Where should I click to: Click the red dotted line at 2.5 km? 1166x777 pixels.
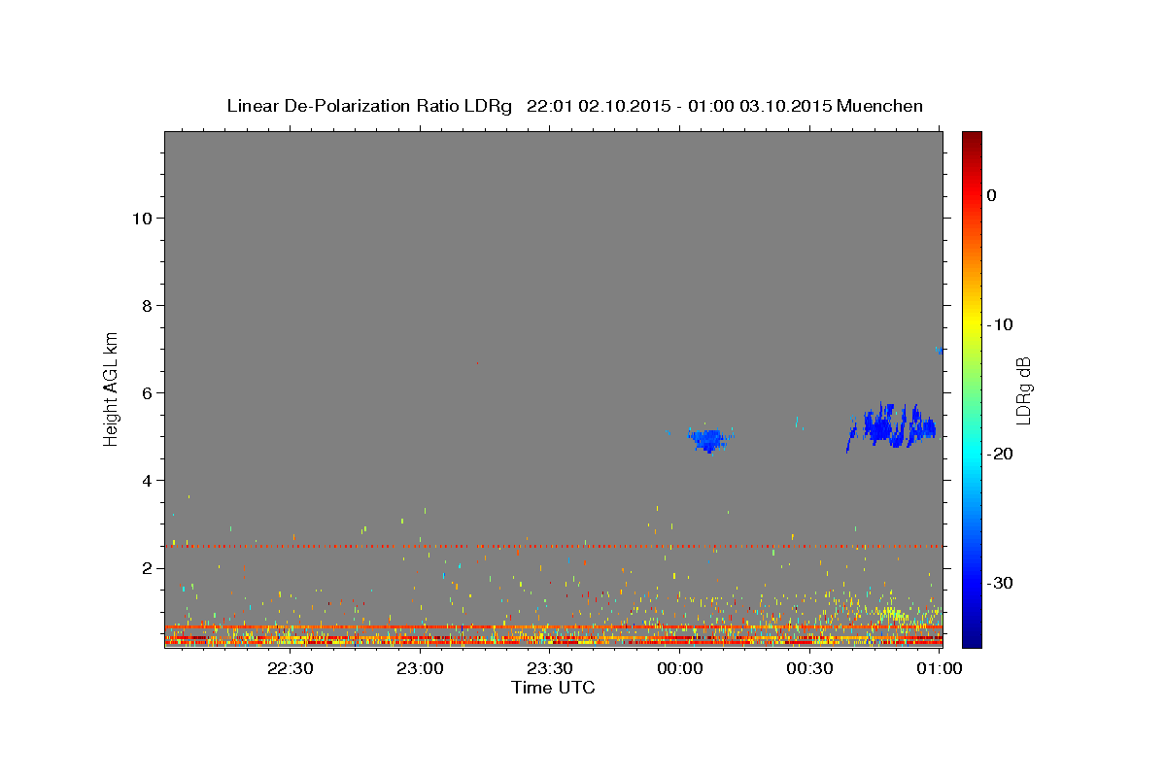coord(553,547)
